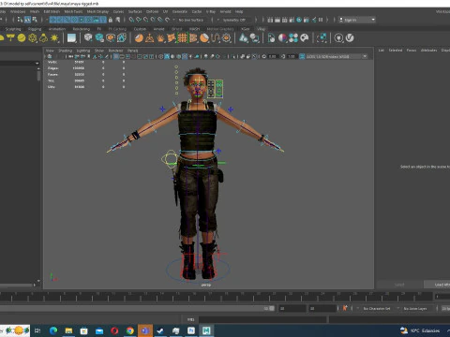The width and height of the screenshot is (450, 337).
Task: Click the yellow sphere light shelf icon
Action: (x=22, y=38)
